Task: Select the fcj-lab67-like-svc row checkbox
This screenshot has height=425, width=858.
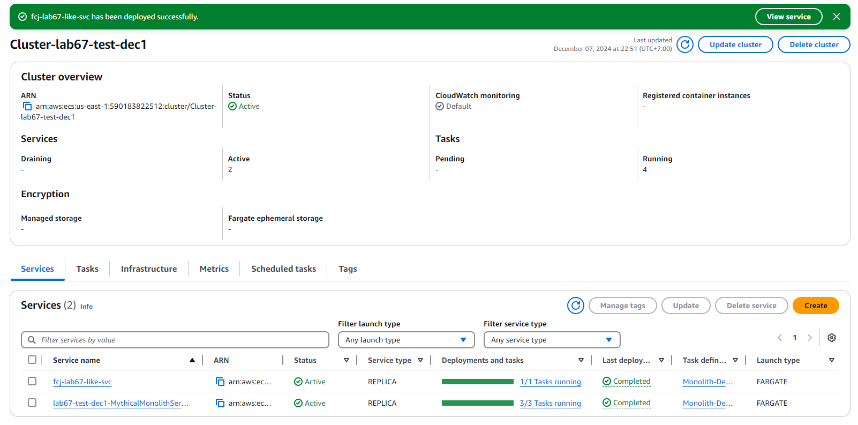Action: tap(32, 381)
